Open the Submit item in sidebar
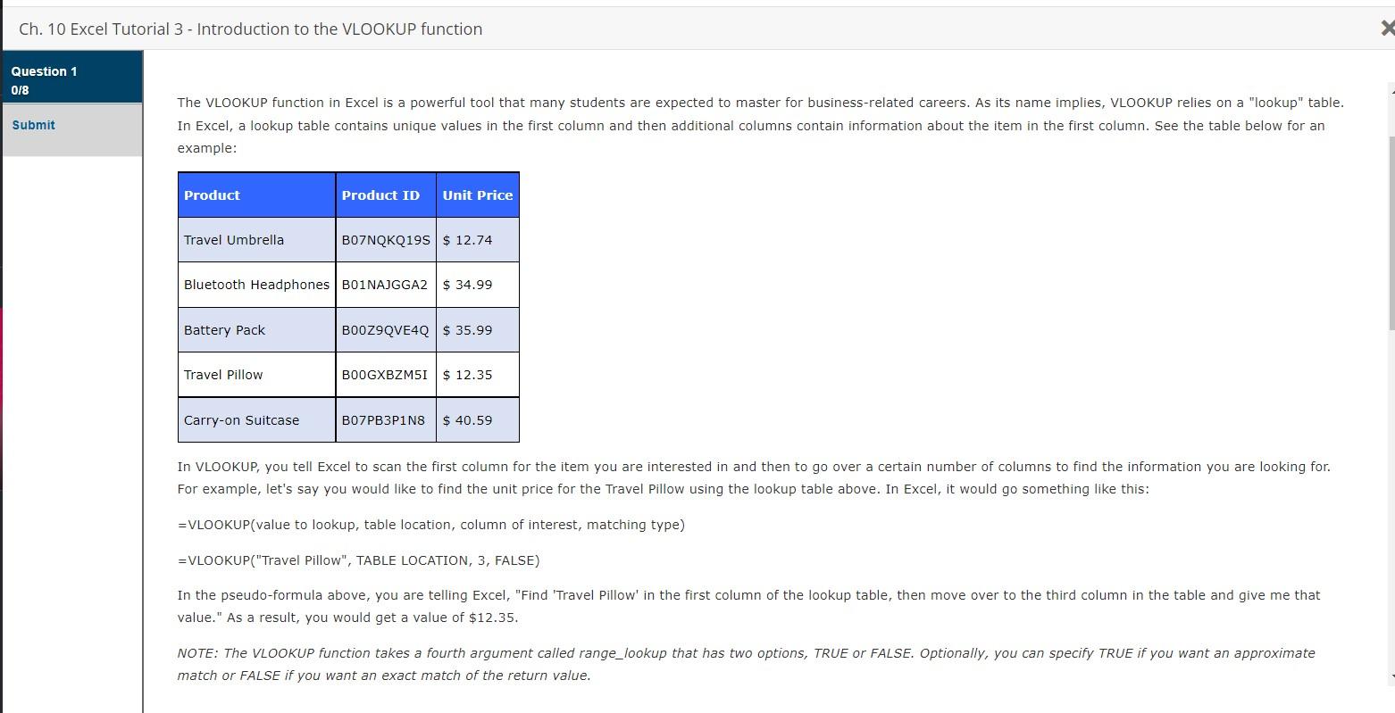The width and height of the screenshot is (1395, 713). pos(71,129)
